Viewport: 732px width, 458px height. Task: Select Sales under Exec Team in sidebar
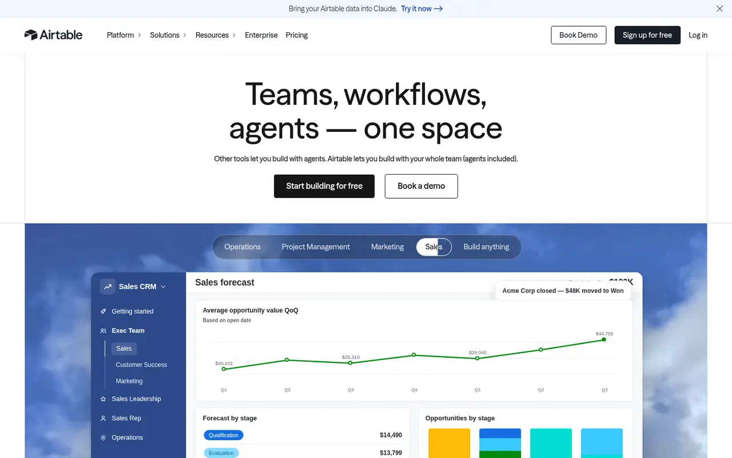tap(124, 349)
